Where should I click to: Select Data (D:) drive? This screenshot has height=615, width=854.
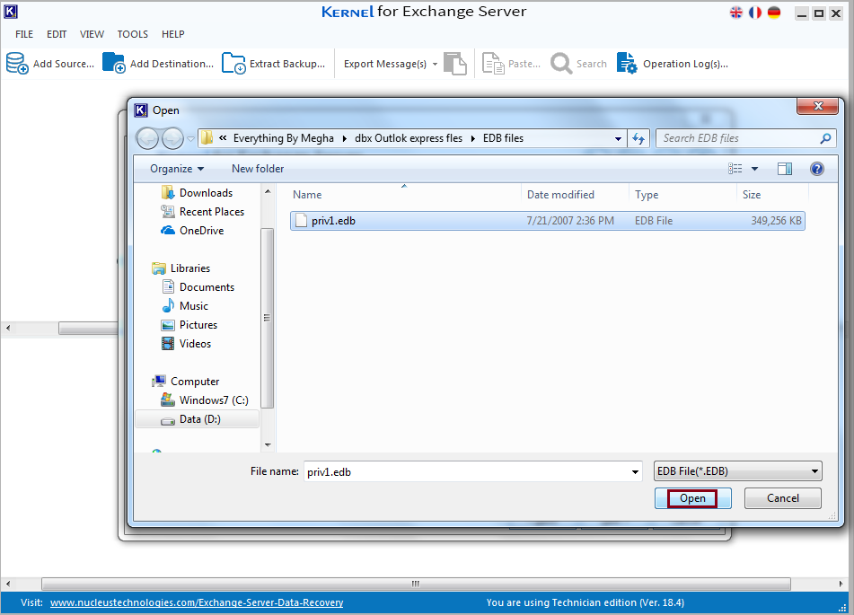click(197, 419)
